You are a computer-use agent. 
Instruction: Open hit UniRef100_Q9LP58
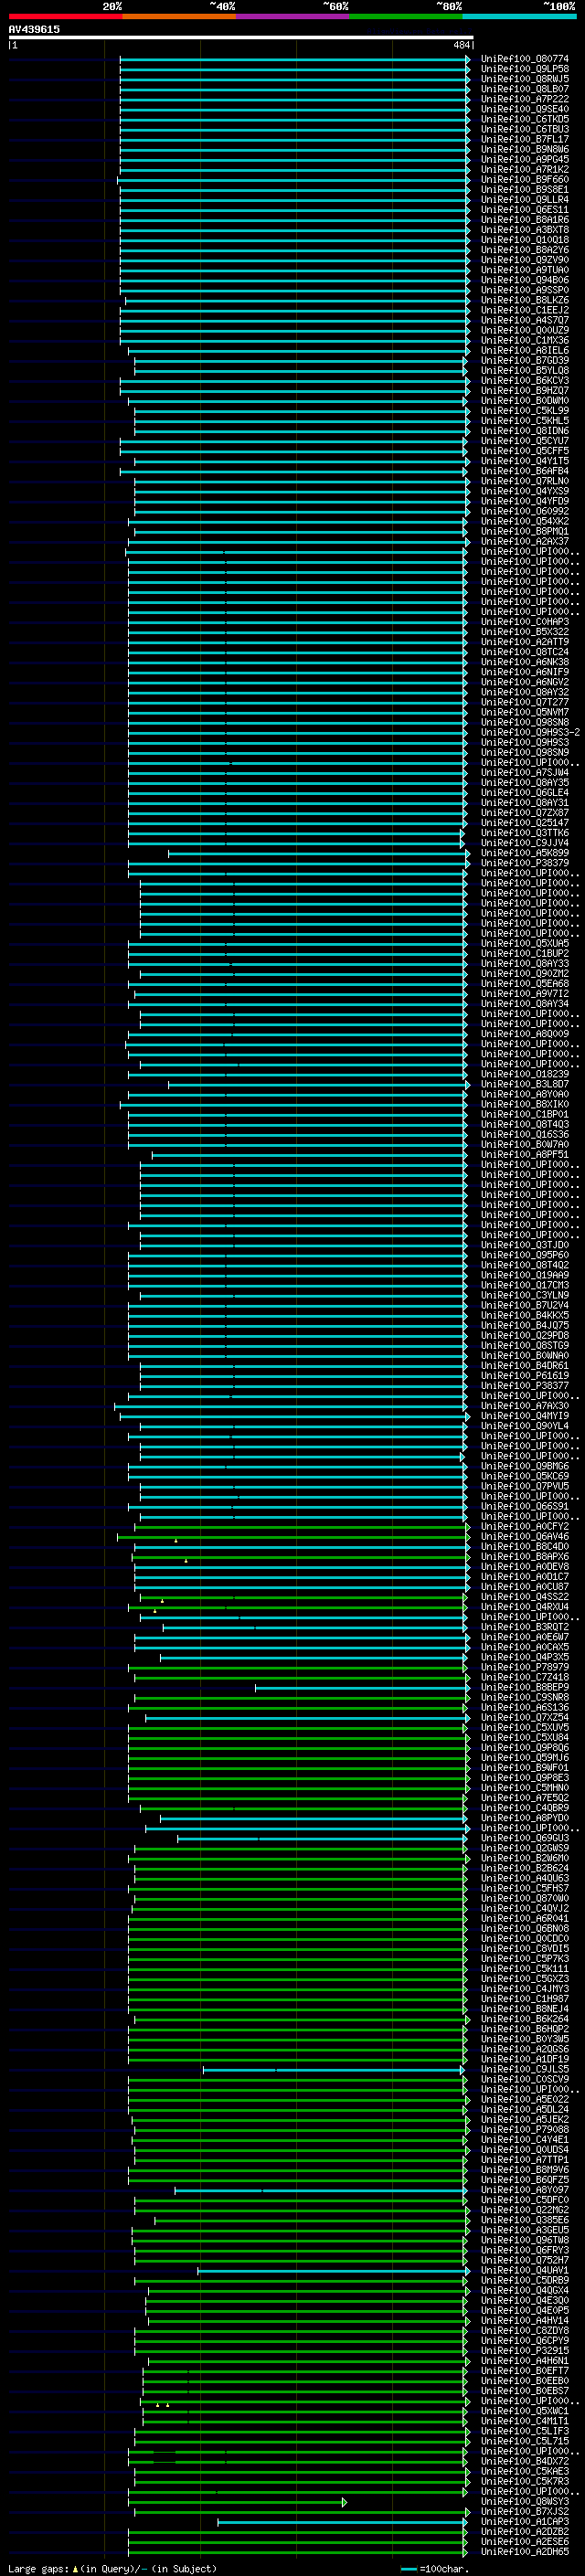tap(524, 69)
